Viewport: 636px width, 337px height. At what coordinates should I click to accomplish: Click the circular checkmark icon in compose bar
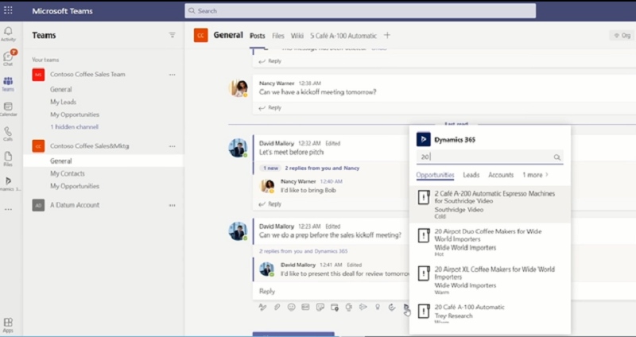(x=392, y=307)
